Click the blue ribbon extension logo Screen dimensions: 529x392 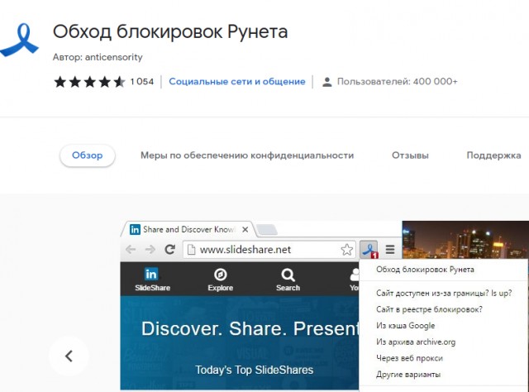point(19,40)
